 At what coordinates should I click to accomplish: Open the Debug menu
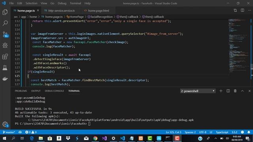(62, 3)
